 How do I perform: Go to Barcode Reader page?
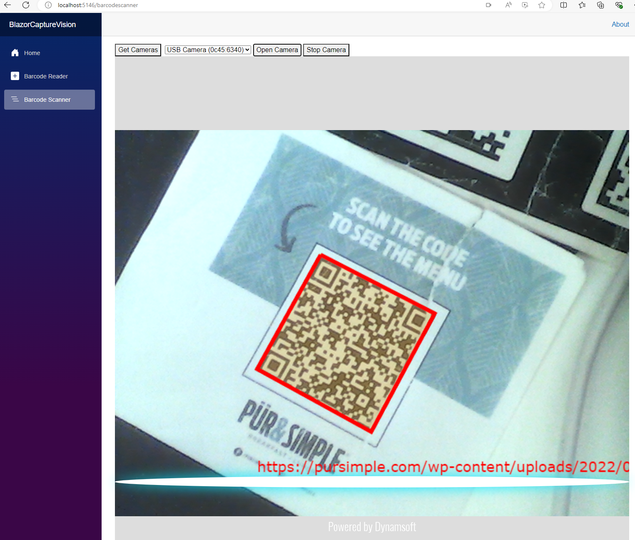46,76
